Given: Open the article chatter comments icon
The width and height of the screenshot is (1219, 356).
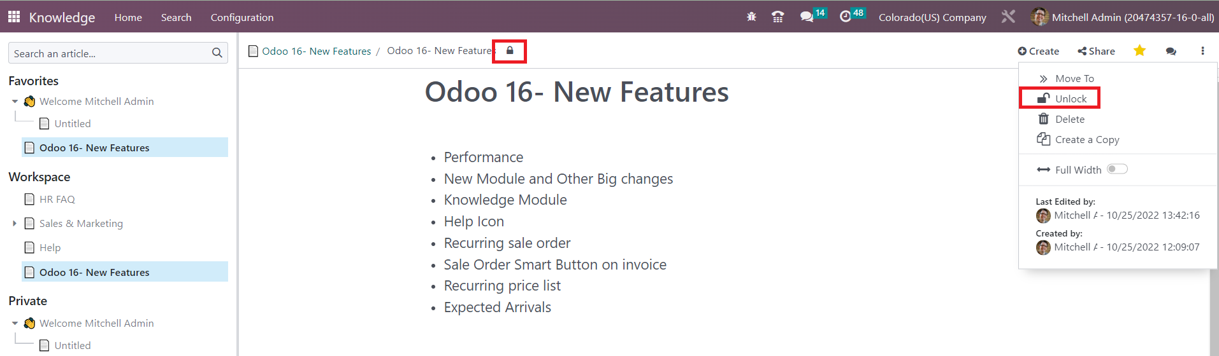Looking at the screenshot, I should 1171,51.
